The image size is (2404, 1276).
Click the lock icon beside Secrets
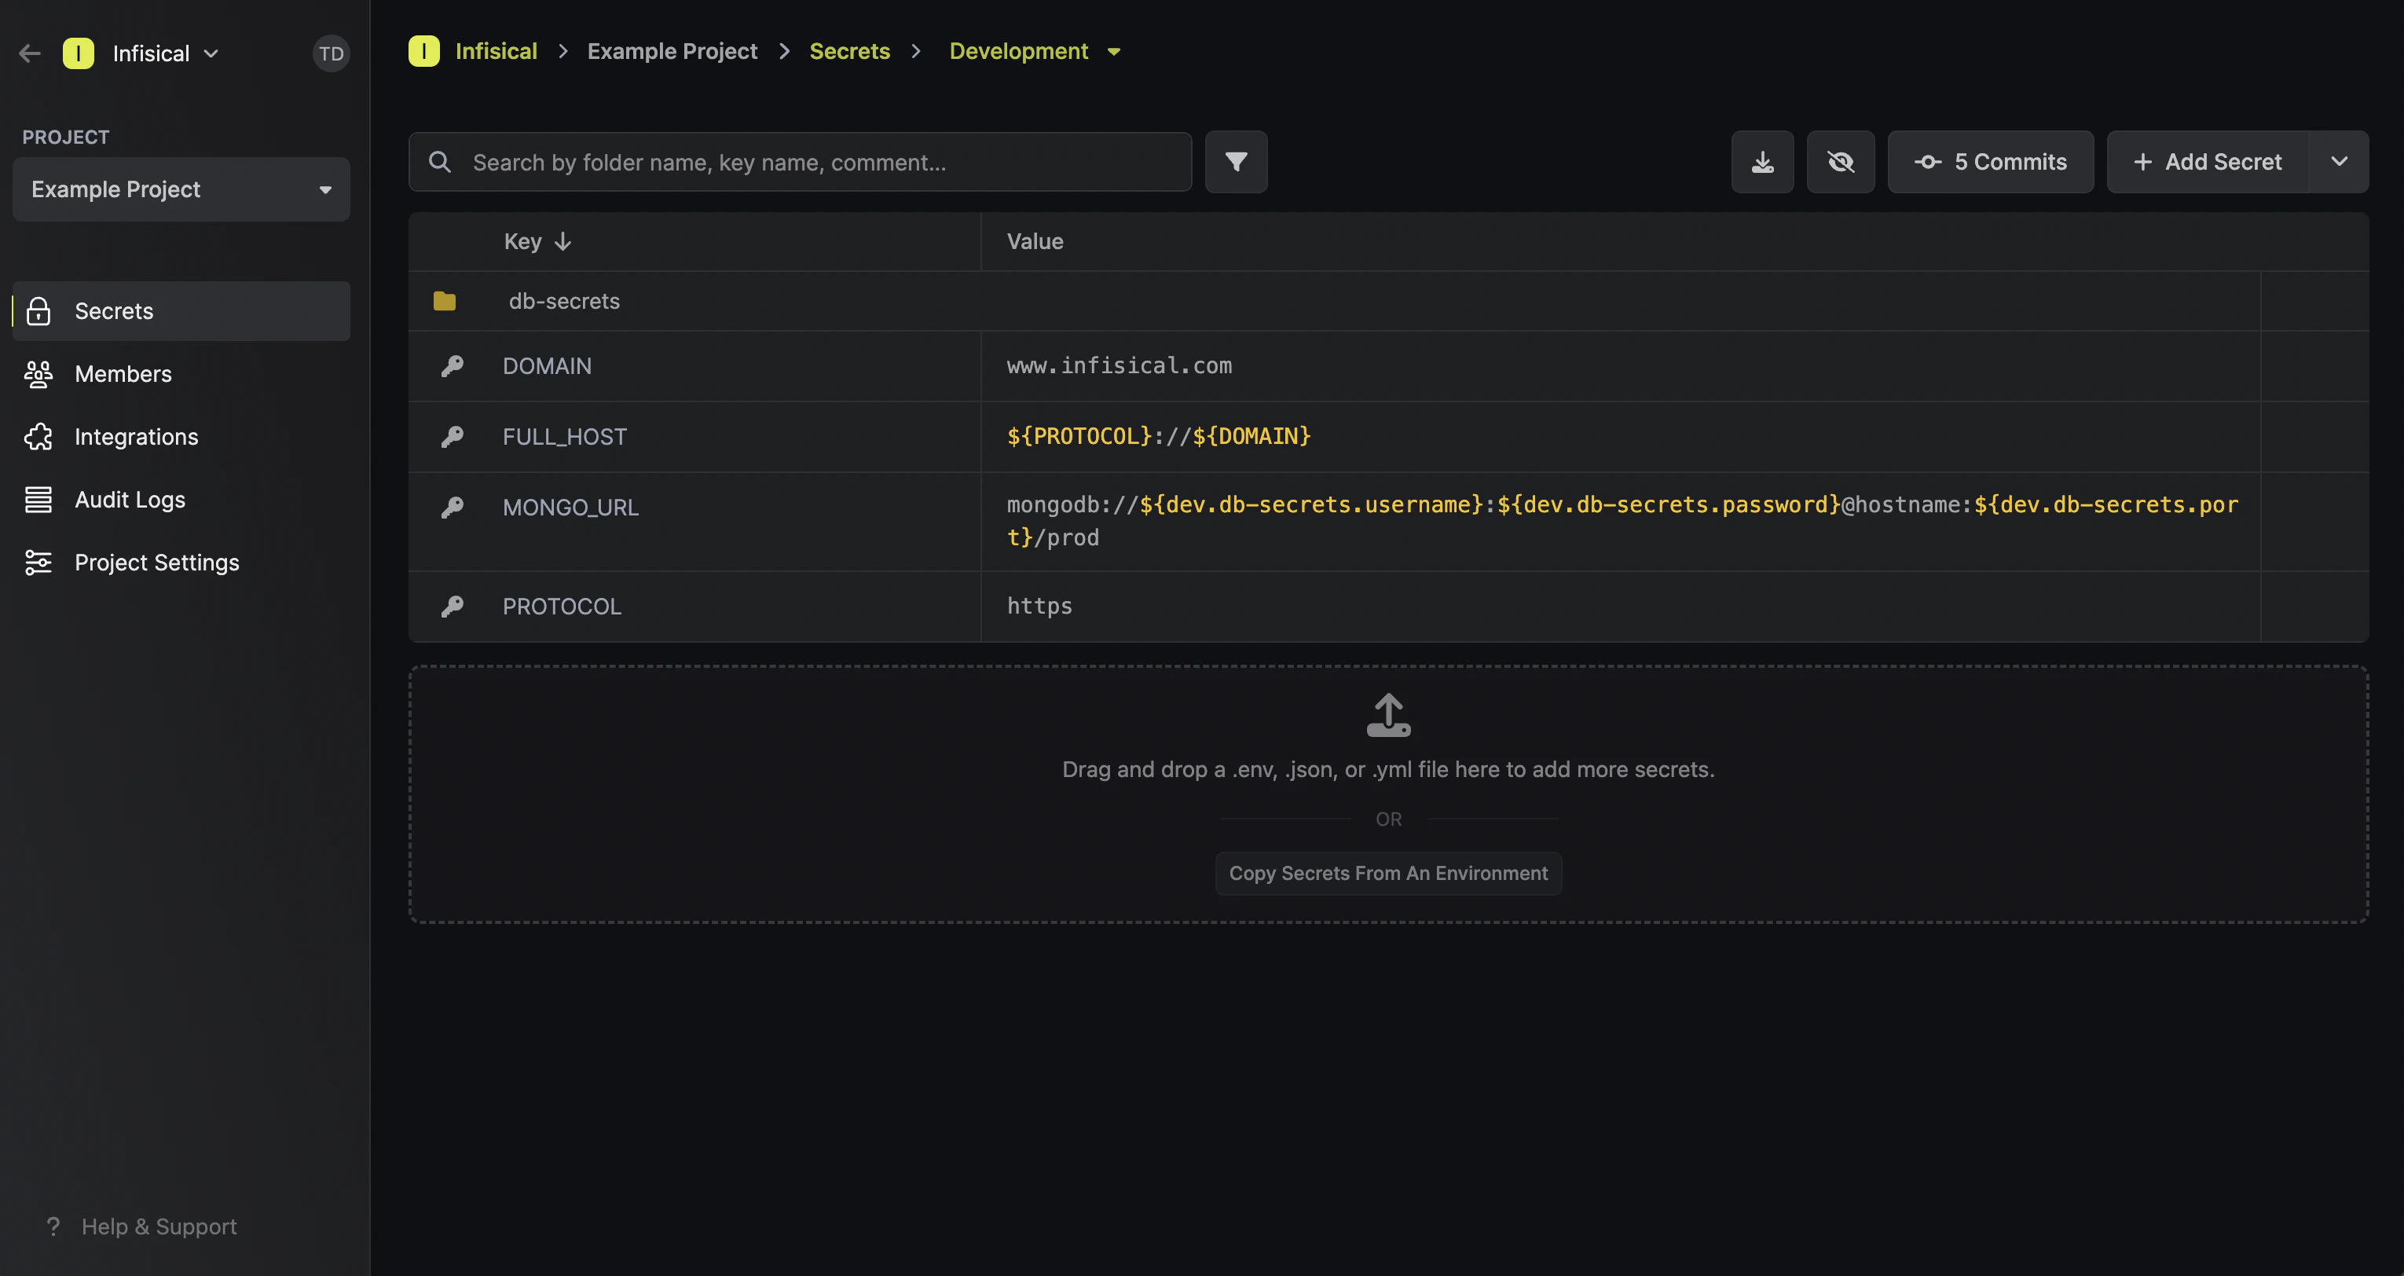pyautogui.click(x=38, y=311)
